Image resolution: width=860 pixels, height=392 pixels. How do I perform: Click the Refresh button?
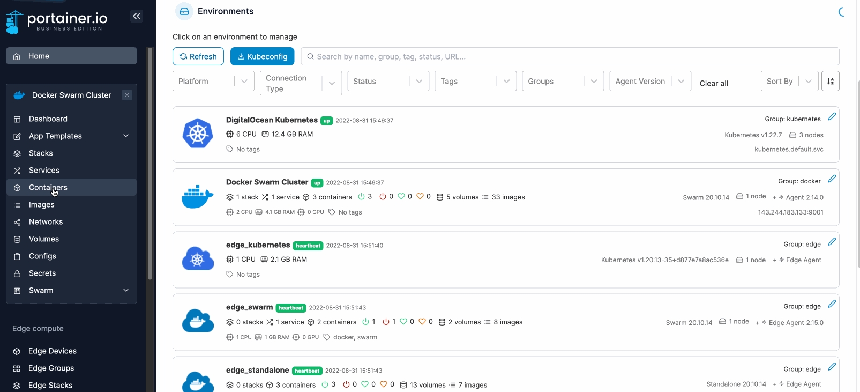(198, 56)
